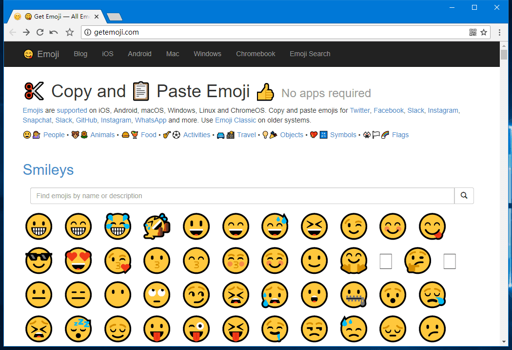The width and height of the screenshot is (512, 350).
Task: Click the QR code icon in address bar
Action: tap(473, 32)
